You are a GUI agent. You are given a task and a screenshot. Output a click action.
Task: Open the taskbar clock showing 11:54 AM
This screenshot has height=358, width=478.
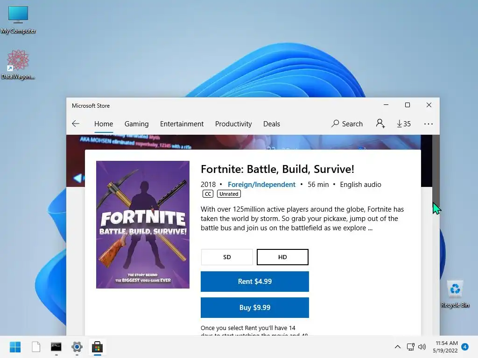[445, 347]
